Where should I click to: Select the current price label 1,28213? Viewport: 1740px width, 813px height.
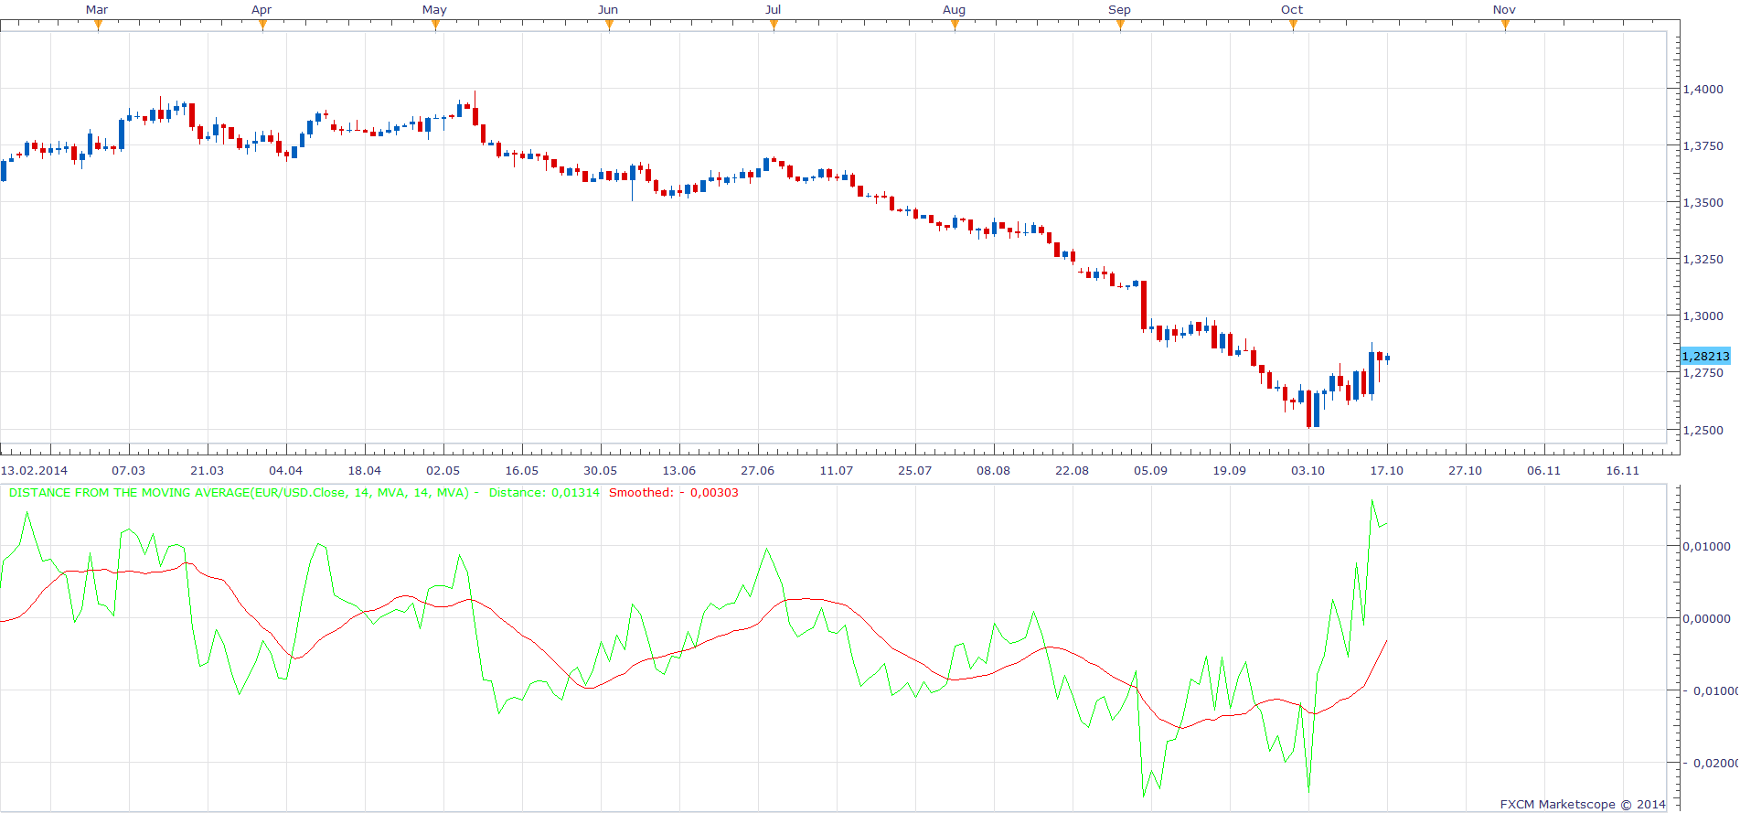tap(1705, 356)
